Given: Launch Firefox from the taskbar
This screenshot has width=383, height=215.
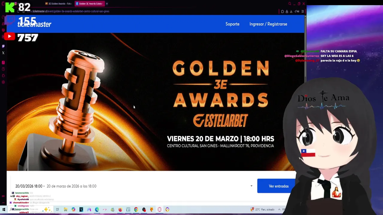Looking at the screenshot, I should [x=120, y=210].
